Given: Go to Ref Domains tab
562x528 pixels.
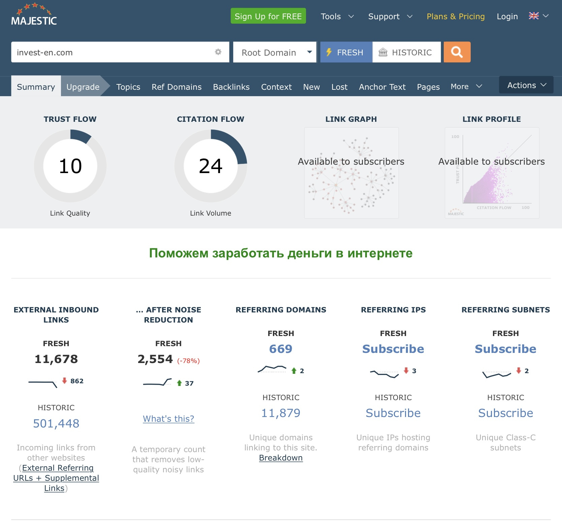Looking at the screenshot, I should point(177,86).
